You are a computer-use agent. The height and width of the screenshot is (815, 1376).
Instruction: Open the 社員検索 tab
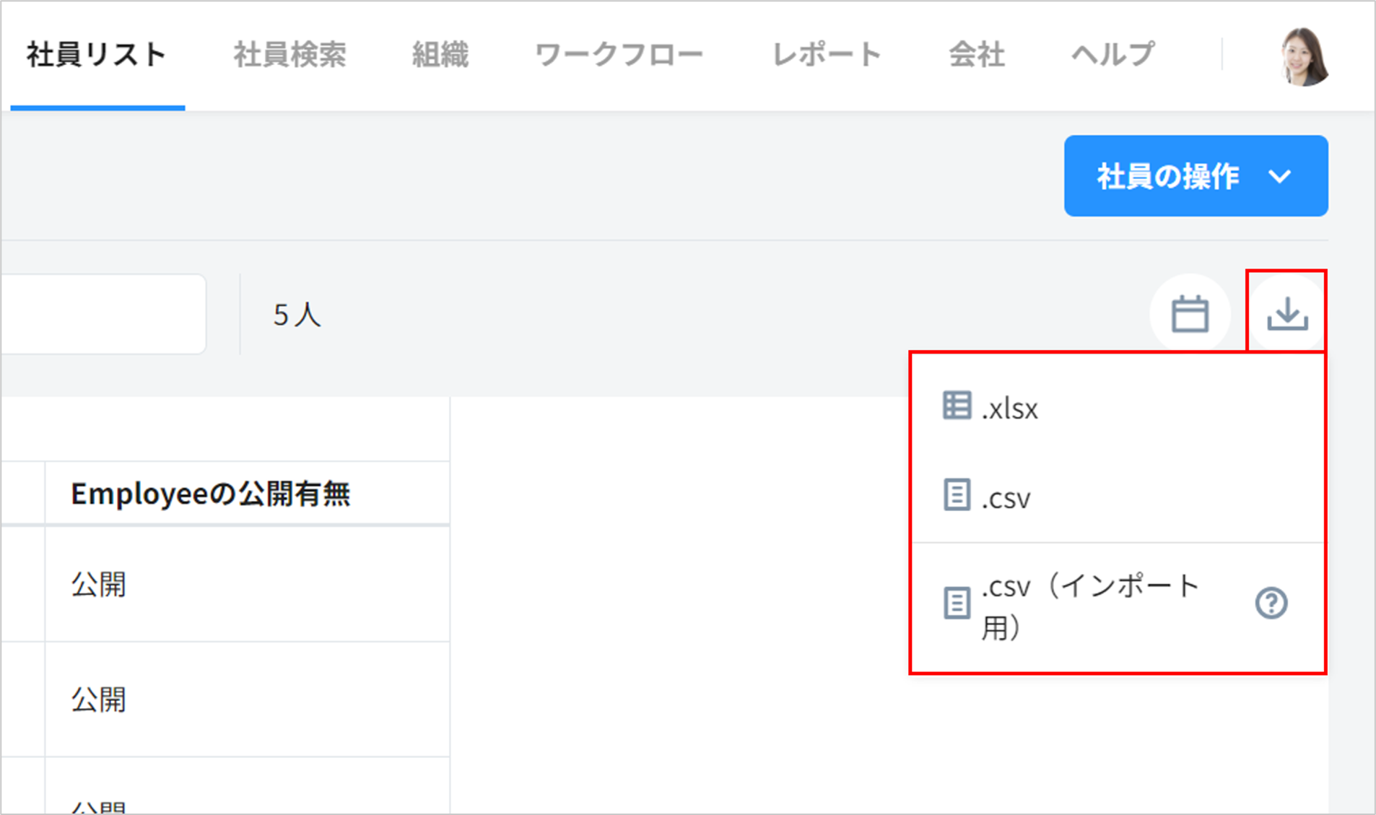pyautogui.click(x=289, y=55)
